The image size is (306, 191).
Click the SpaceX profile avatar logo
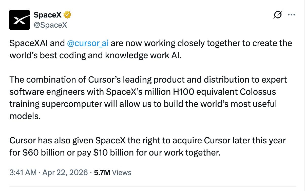(20, 20)
